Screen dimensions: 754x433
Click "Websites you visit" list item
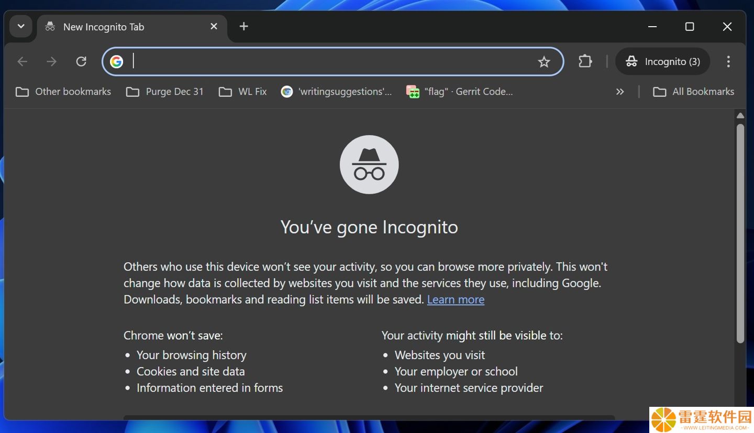point(440,355)
